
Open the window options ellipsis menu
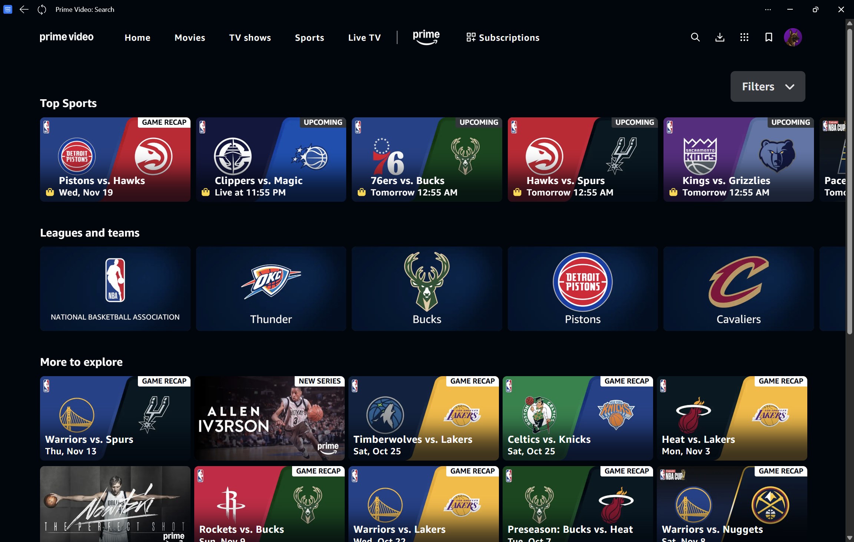(768, 9)
